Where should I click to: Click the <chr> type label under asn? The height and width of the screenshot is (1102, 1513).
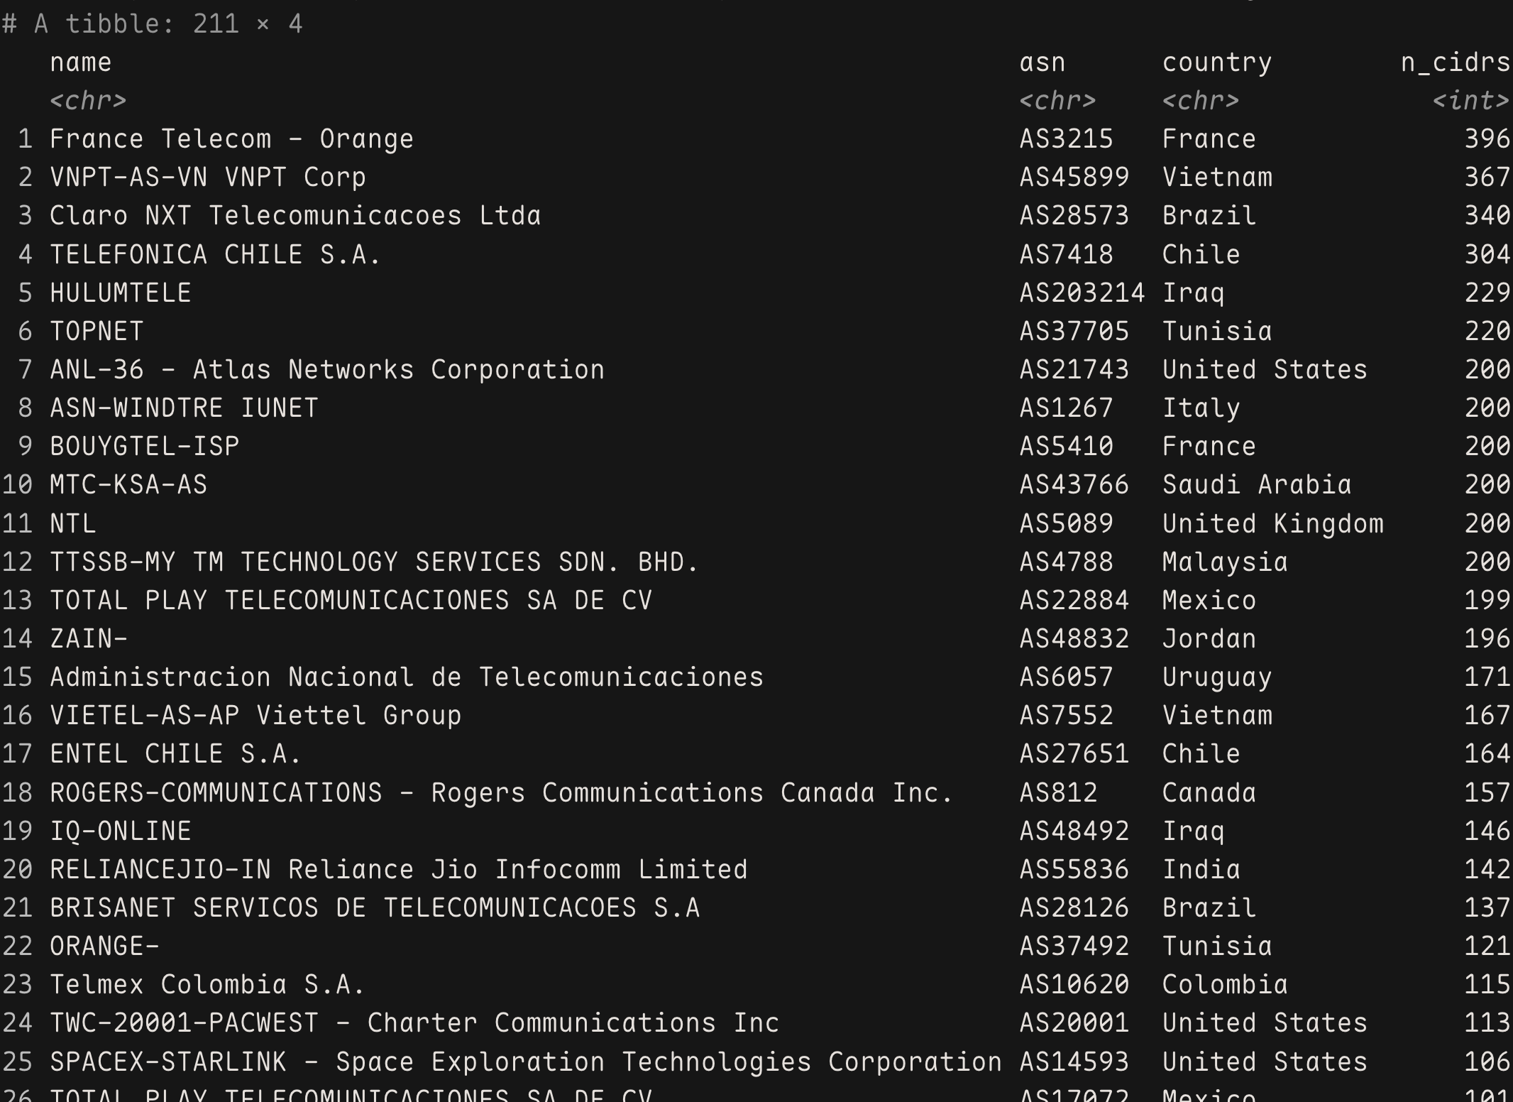pos(1058,101)
